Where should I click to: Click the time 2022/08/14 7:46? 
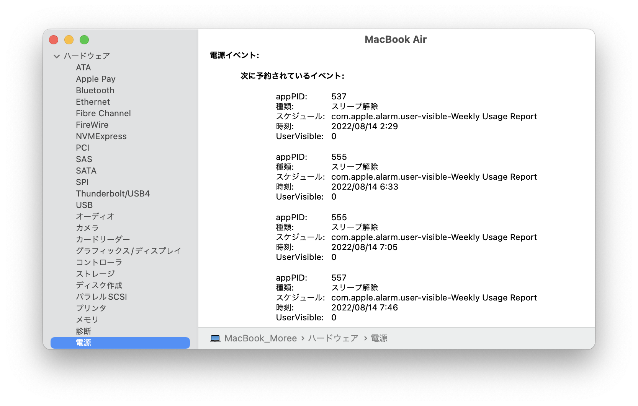(x=365, y=308)
